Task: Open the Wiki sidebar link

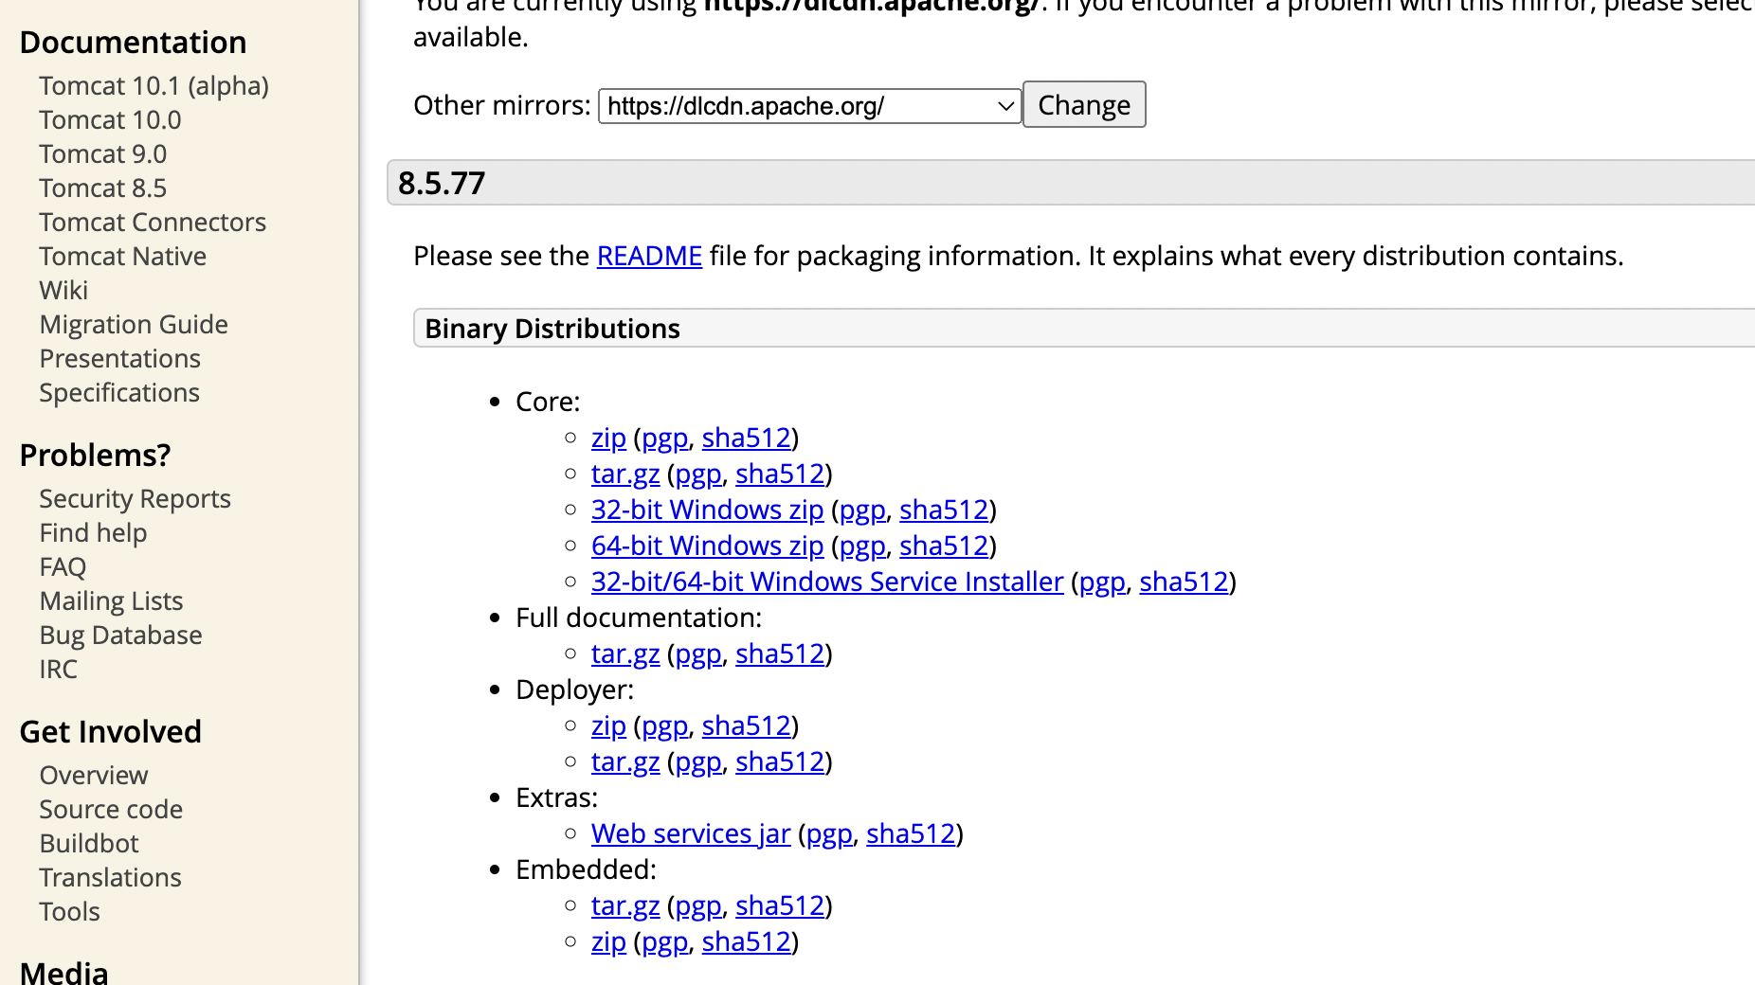Action: (x=63, y=291)
